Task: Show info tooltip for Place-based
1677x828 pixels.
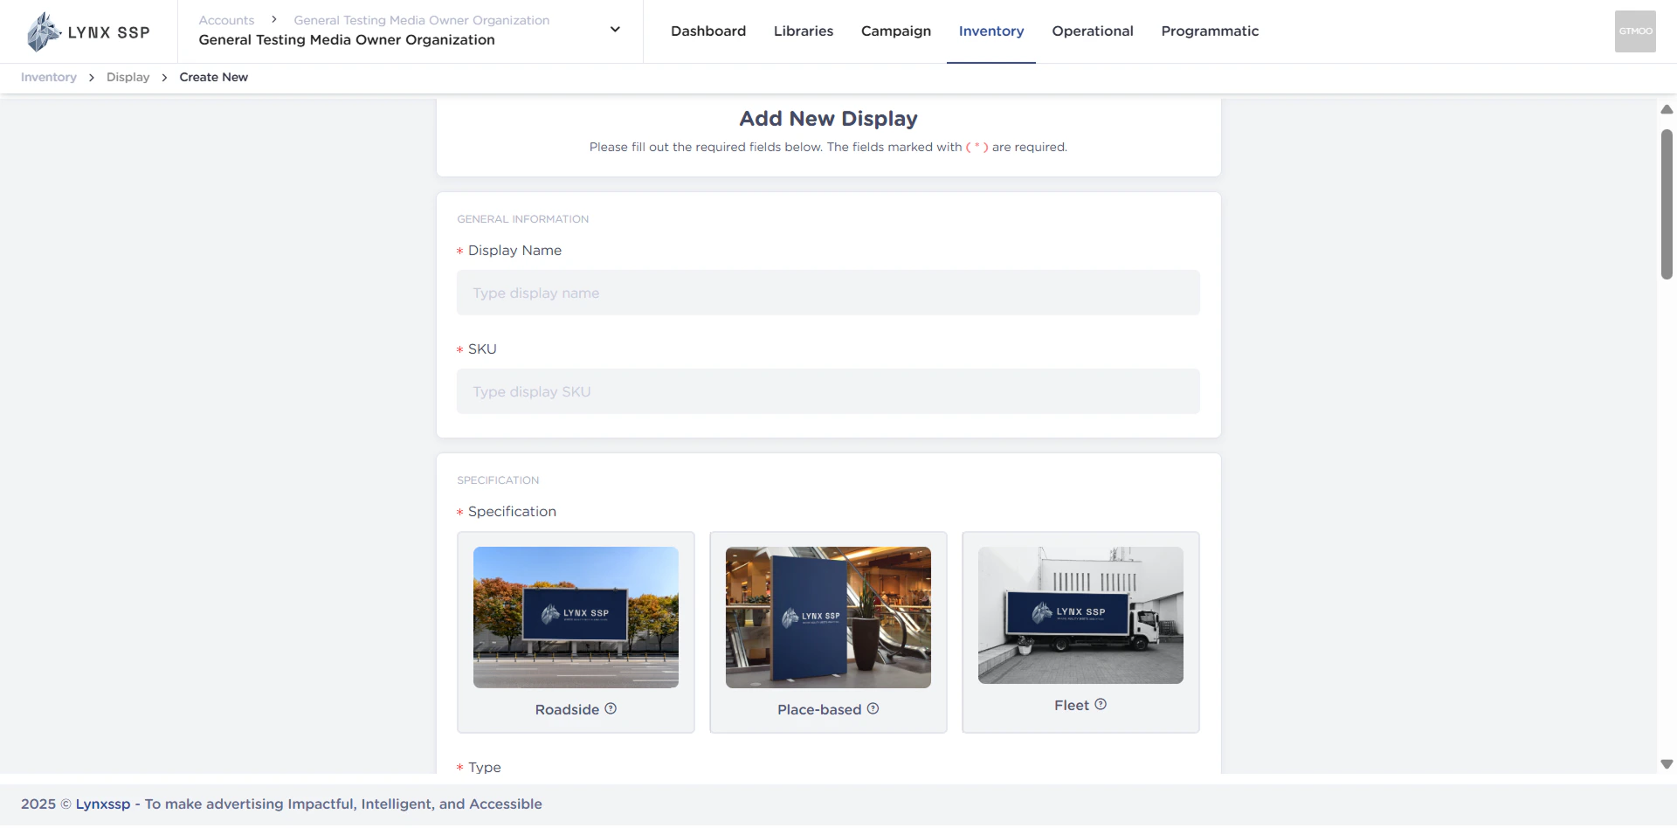Action: (x=873, y=708)
